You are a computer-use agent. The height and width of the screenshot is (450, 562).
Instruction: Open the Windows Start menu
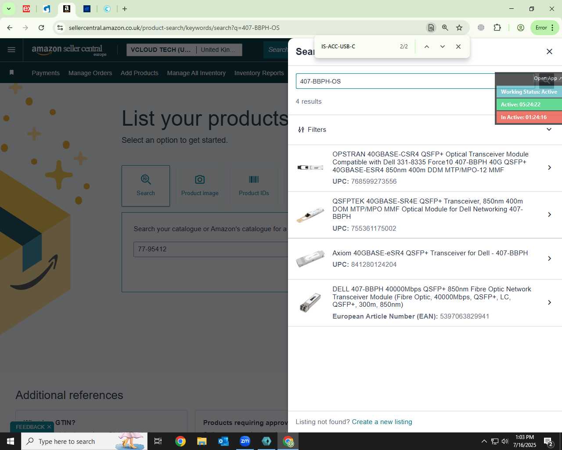11,441
